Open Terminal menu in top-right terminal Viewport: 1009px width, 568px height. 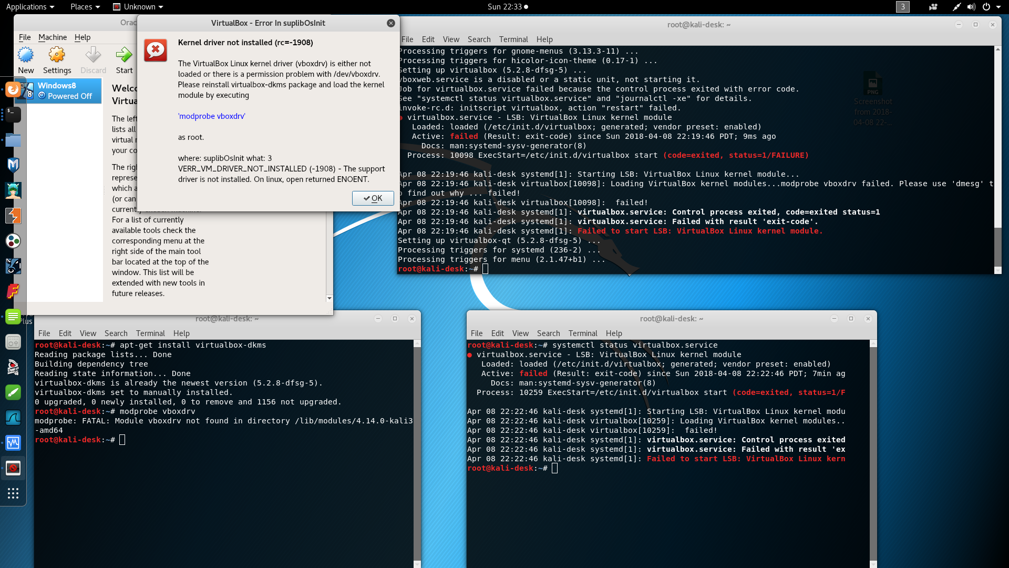(x=513, y=39)
